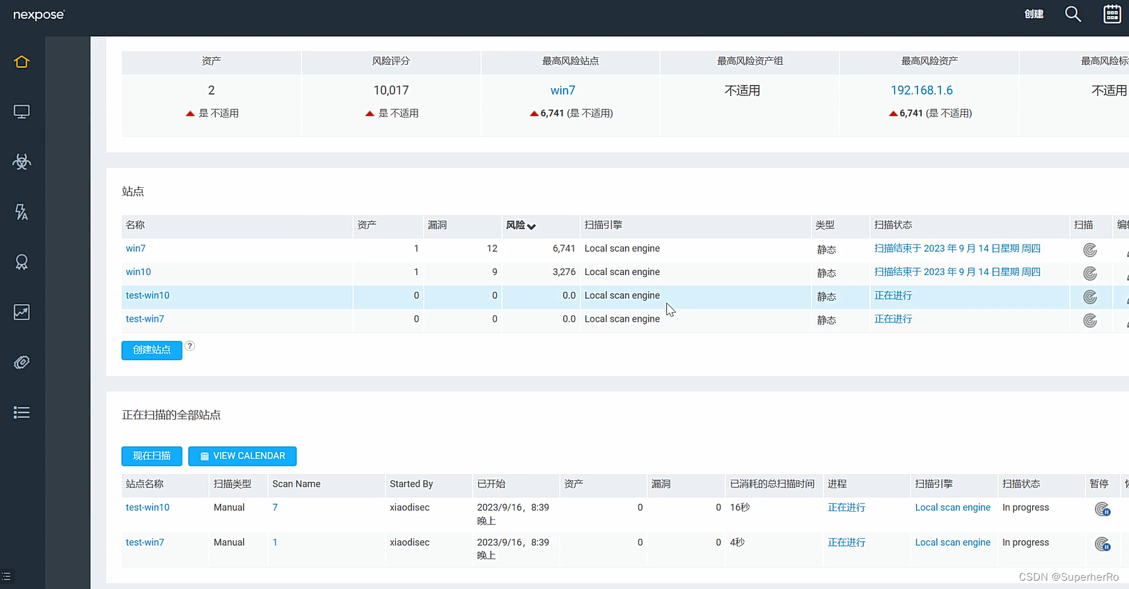Open the Assets monitor icon in sidebar
The height and width of the screenshot is (589, 1129).
click(22, 112)
